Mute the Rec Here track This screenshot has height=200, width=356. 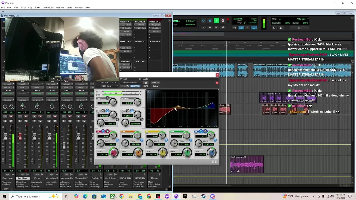click(x=26, y=121)
